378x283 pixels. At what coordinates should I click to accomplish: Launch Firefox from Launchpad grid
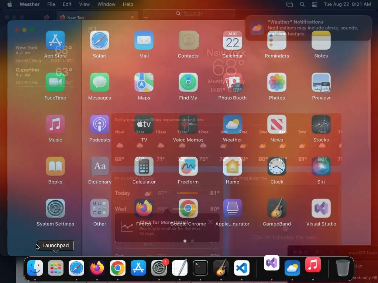click(x=144, y=208)
